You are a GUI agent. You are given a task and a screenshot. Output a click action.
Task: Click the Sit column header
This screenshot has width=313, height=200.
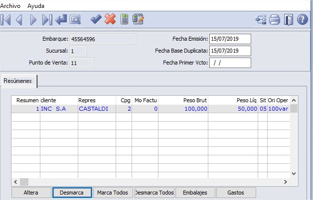pos(263,100)
